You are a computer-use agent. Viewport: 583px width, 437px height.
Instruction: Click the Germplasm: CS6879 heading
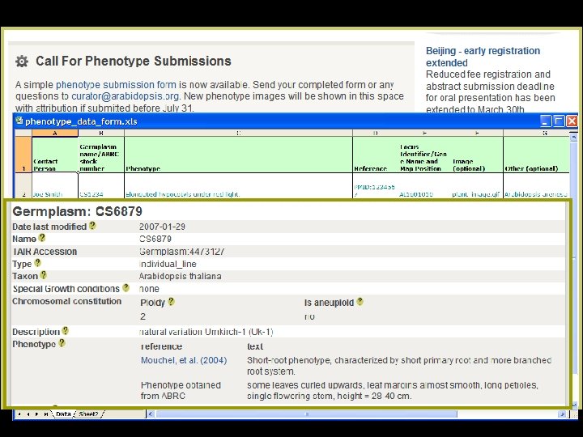tap(78, 211)
